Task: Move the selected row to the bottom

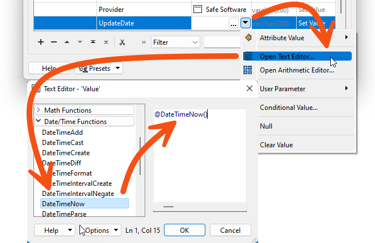Action: coord(106,42)
